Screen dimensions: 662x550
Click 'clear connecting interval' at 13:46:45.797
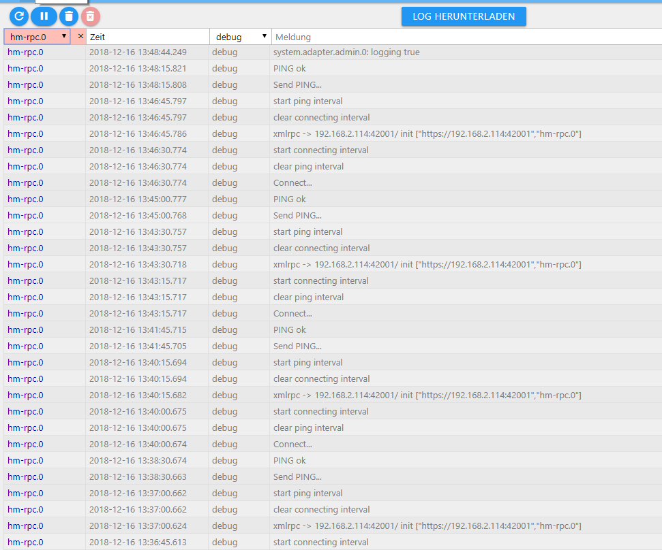pos(321,117)
